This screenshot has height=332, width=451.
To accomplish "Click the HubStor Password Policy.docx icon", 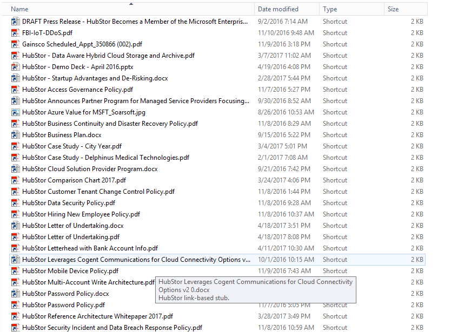I will coord(15,294).
